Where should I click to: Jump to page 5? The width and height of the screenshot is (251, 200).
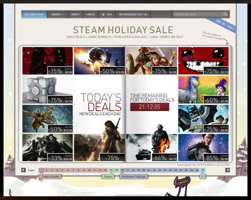click(x=62, y=170)
